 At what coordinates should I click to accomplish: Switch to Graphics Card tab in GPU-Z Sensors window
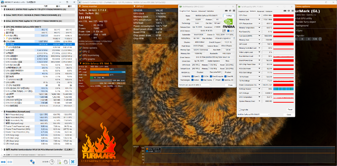tap(243, 11)
